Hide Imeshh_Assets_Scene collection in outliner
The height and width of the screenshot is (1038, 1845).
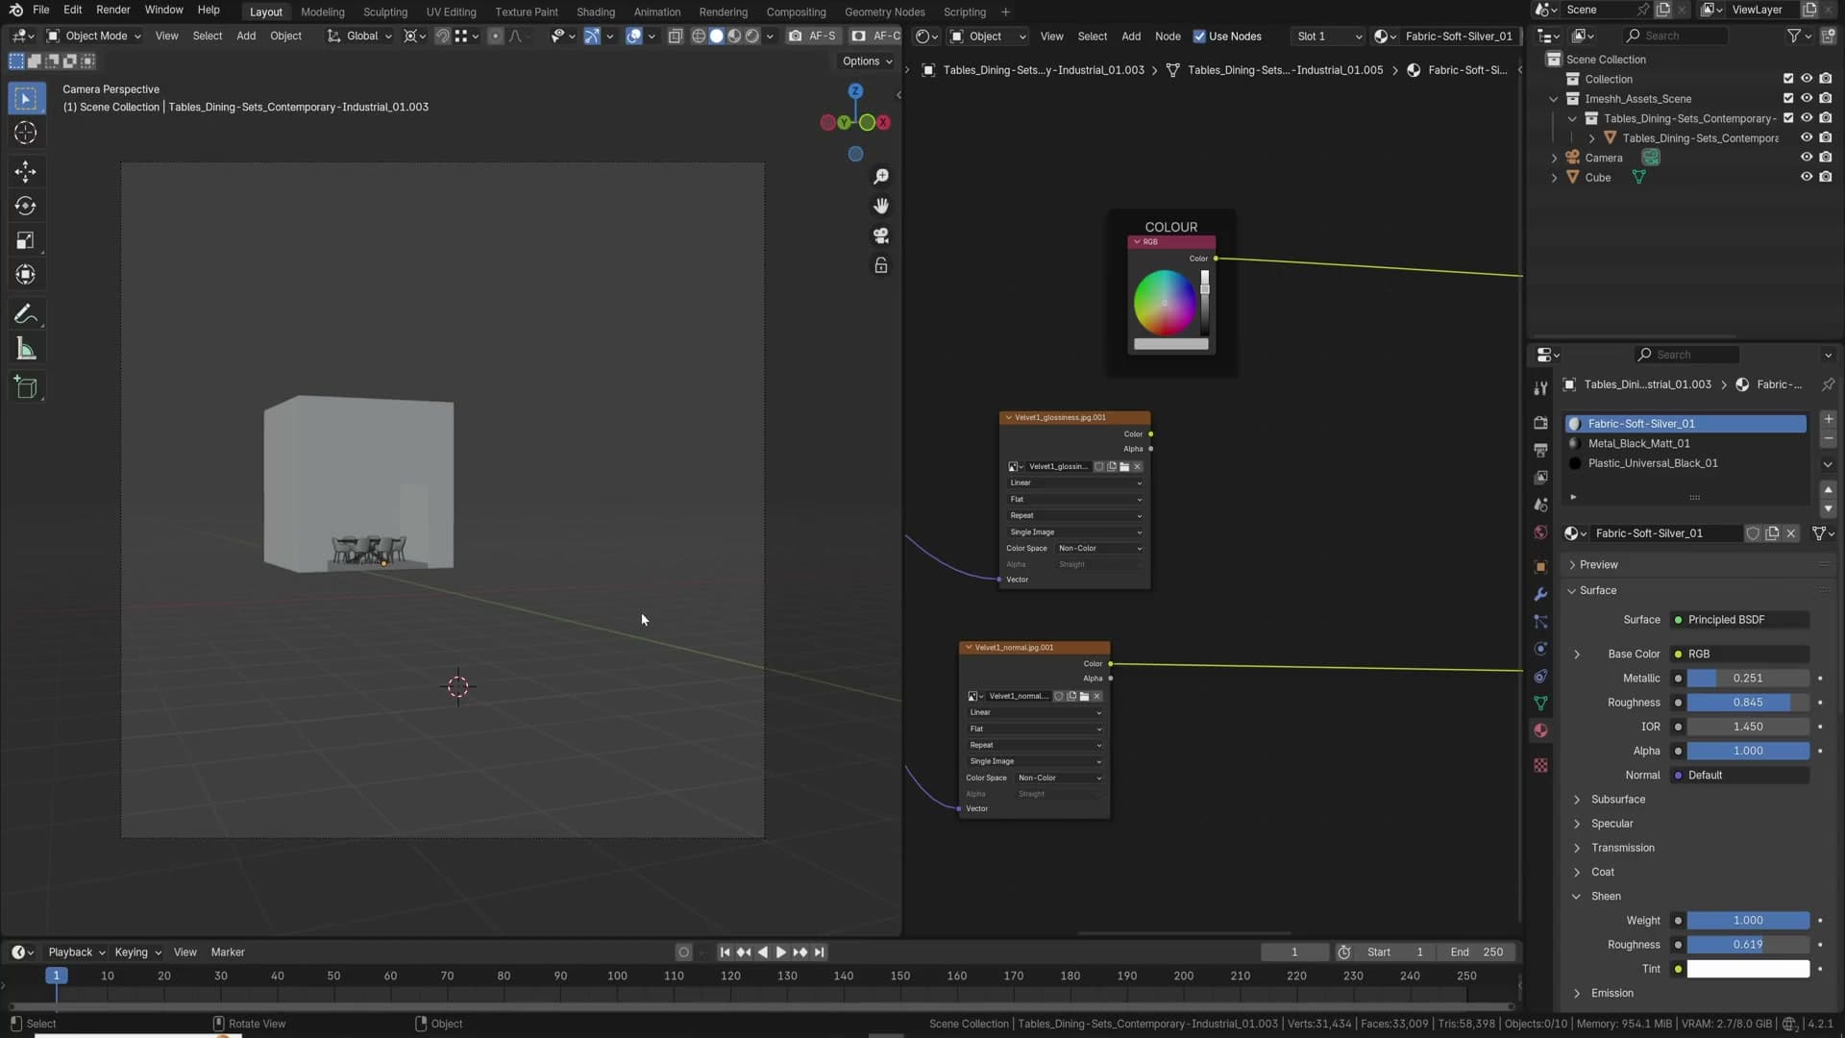1807,98
